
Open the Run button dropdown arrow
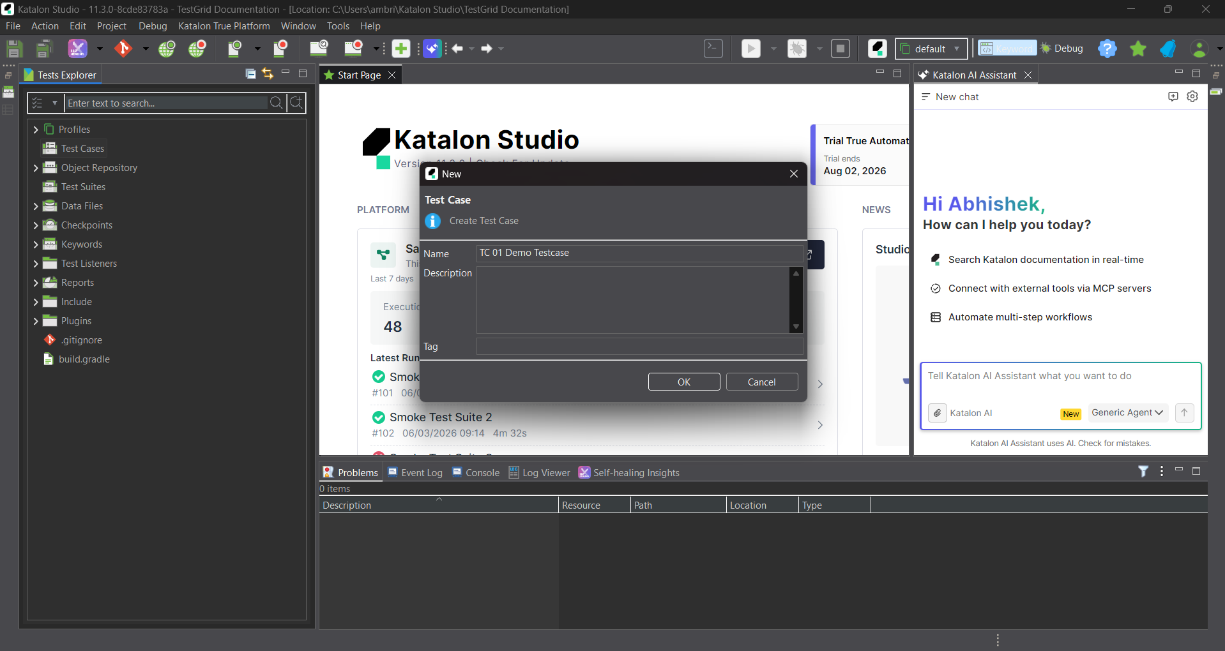[773, 49]
